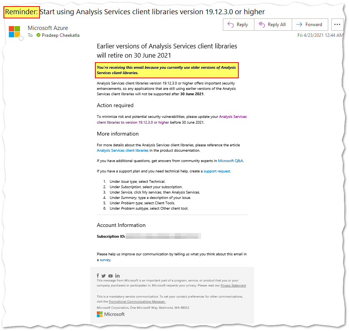Click the More information heading
The width and height of the screenshot is (349, 331).
click(x=118, y=134)
